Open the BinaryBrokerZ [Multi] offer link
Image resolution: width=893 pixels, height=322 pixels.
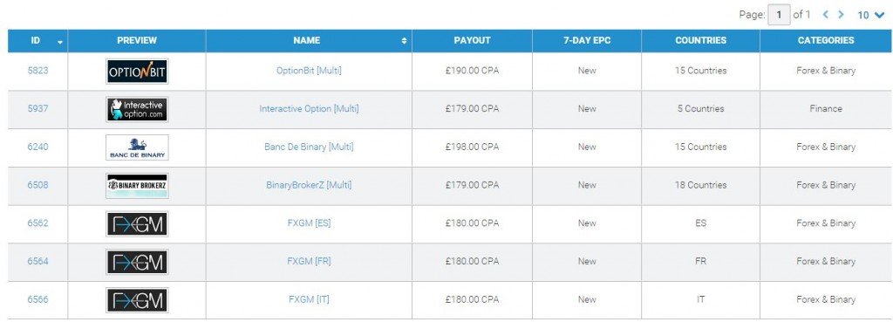coord(309,185)
